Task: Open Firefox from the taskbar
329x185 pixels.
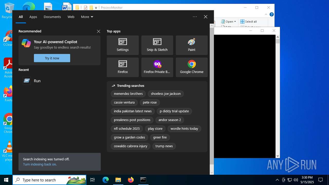Action: point(131,180)
